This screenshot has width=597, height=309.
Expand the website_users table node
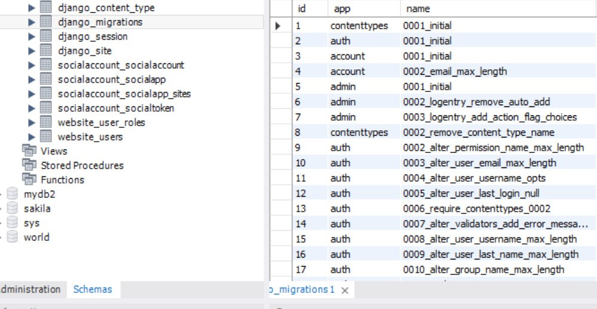click(32, 137)
